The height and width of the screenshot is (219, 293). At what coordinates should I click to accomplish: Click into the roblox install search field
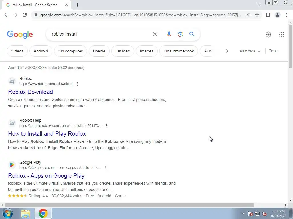click(101, 34)
